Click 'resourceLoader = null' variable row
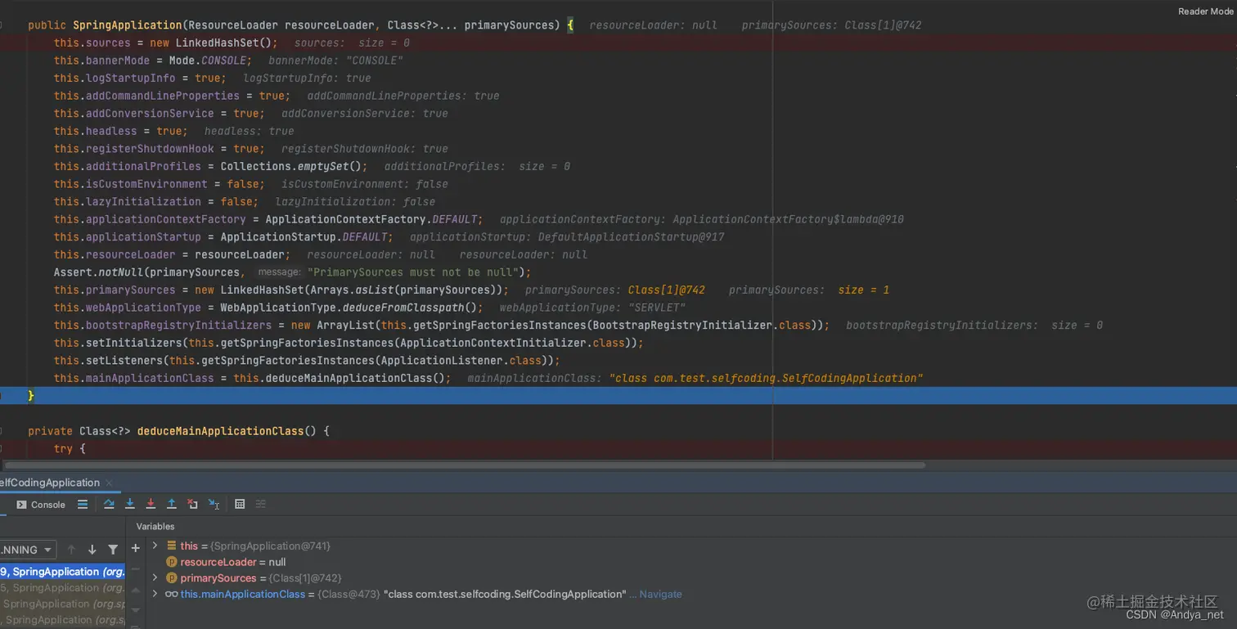The height and width of the screenshot is (629, 1237). [226, 562]
